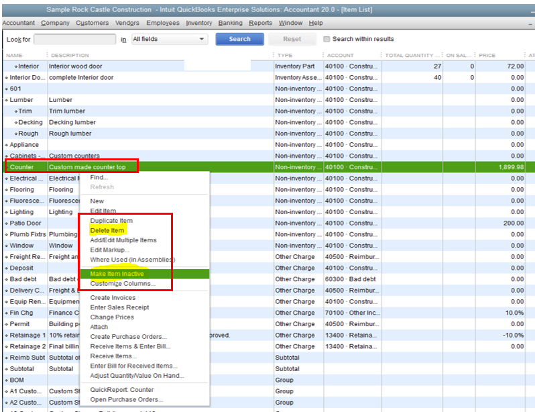This screenshot has width=535, height=412.
Task: Select the Fin Chg item row
Action: pos(269,313)
